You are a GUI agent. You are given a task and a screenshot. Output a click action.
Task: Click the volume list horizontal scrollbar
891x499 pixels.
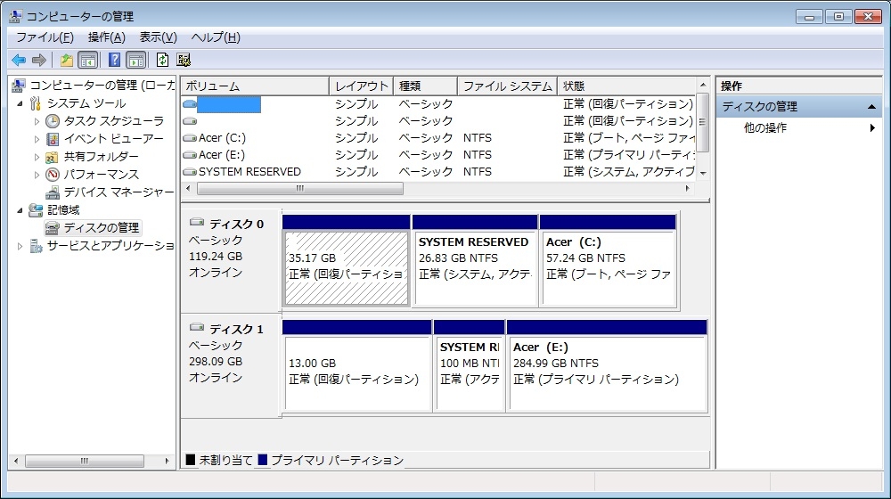coord(299,189)
